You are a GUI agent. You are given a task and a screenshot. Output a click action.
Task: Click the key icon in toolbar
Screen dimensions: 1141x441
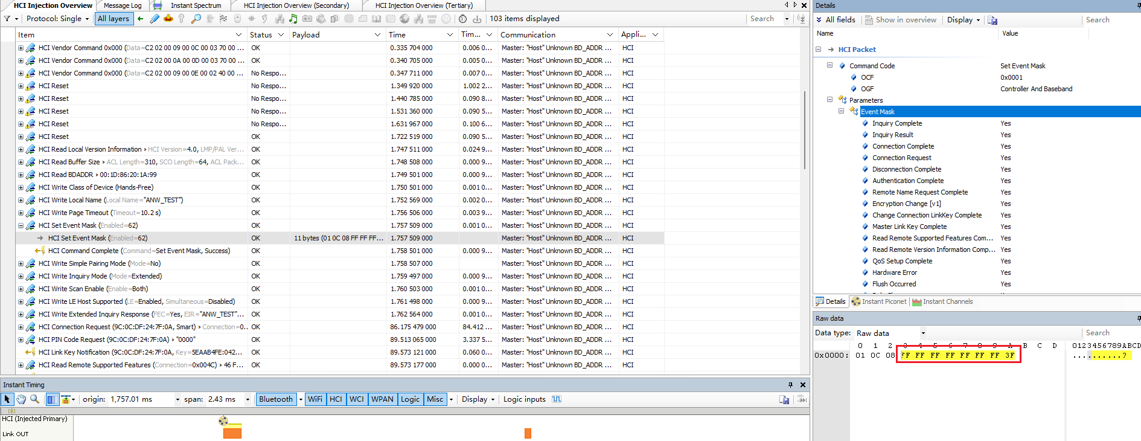coord(182,19)
